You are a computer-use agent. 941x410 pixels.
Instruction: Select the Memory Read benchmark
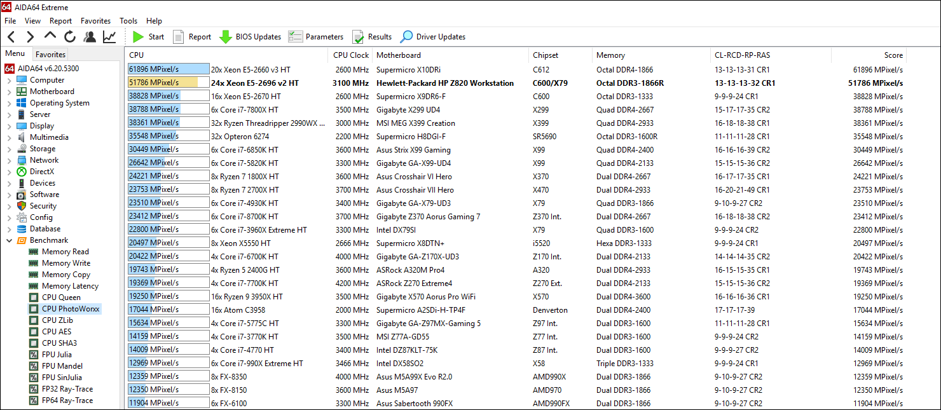click(x=65, y=252)
